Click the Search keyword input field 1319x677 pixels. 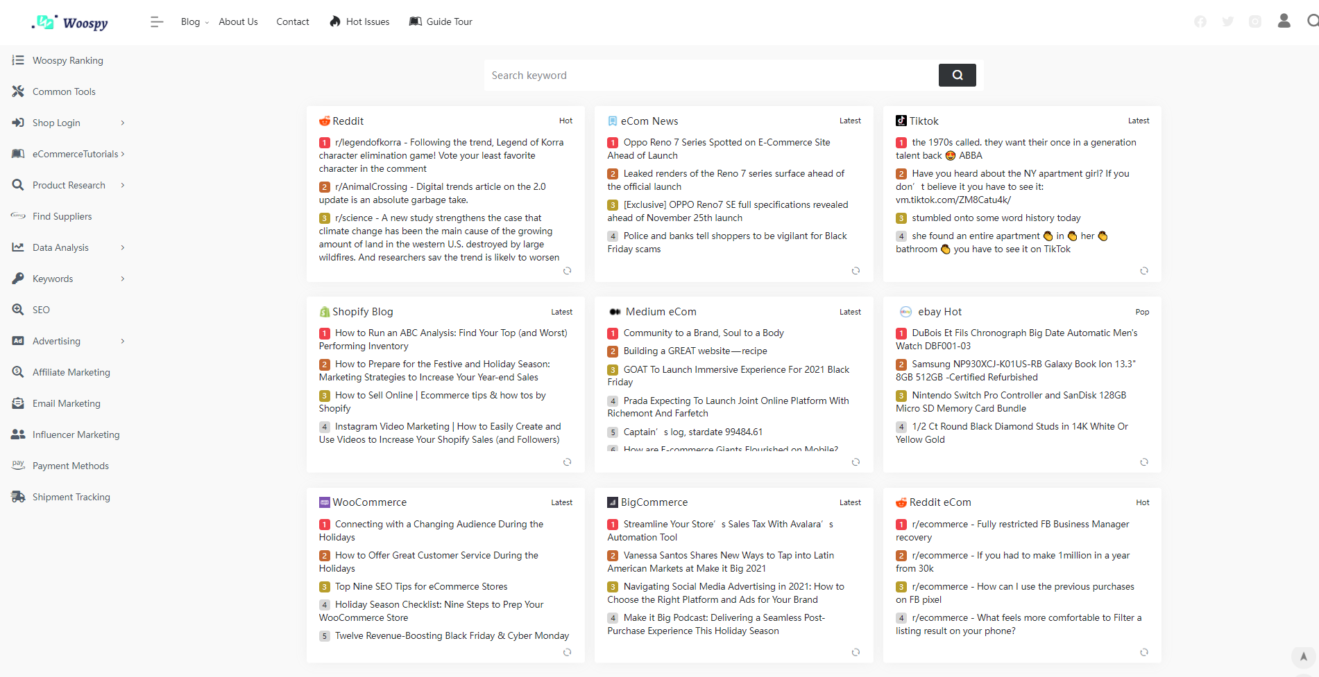pyautogui.click(x=711, y=75)
